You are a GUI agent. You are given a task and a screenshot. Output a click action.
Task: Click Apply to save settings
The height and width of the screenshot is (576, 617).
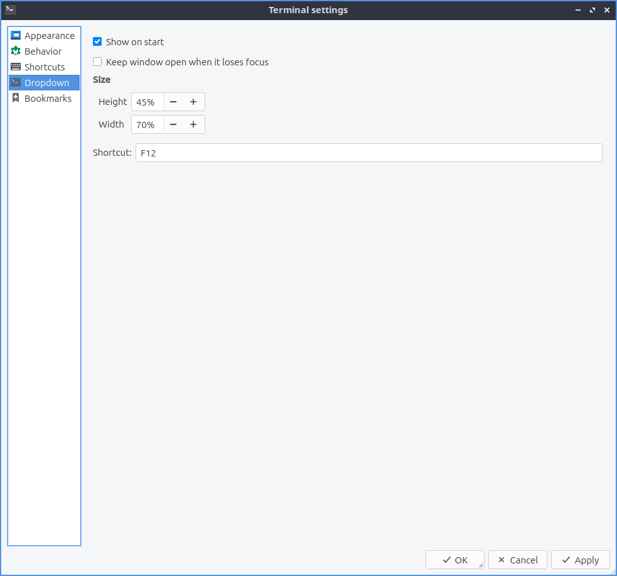click(580, 560)
